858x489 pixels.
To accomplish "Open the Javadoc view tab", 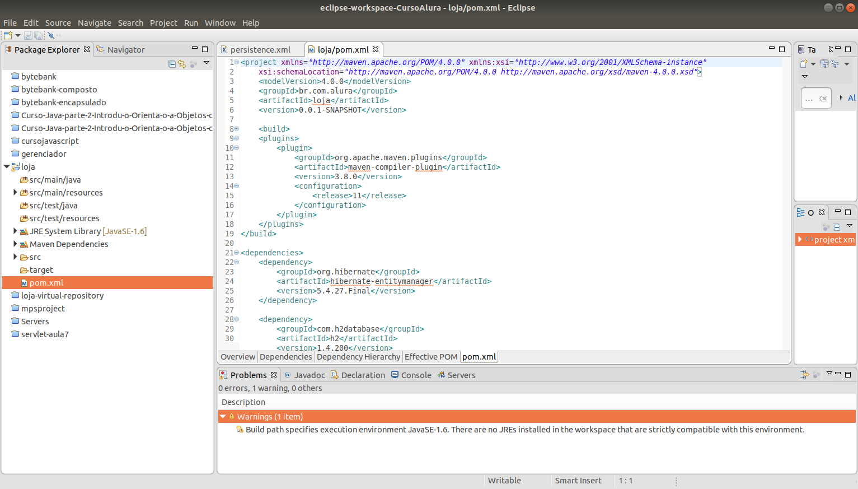I will pyautogui.click(x=304, y=375).
